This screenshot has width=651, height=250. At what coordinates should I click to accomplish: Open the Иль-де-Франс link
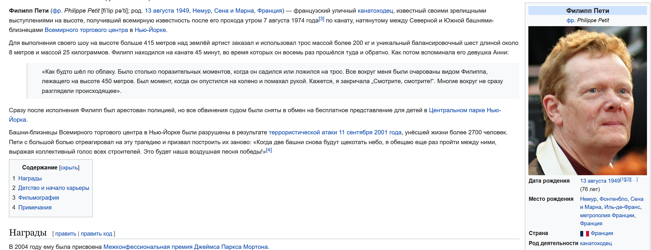click(622, 207)
